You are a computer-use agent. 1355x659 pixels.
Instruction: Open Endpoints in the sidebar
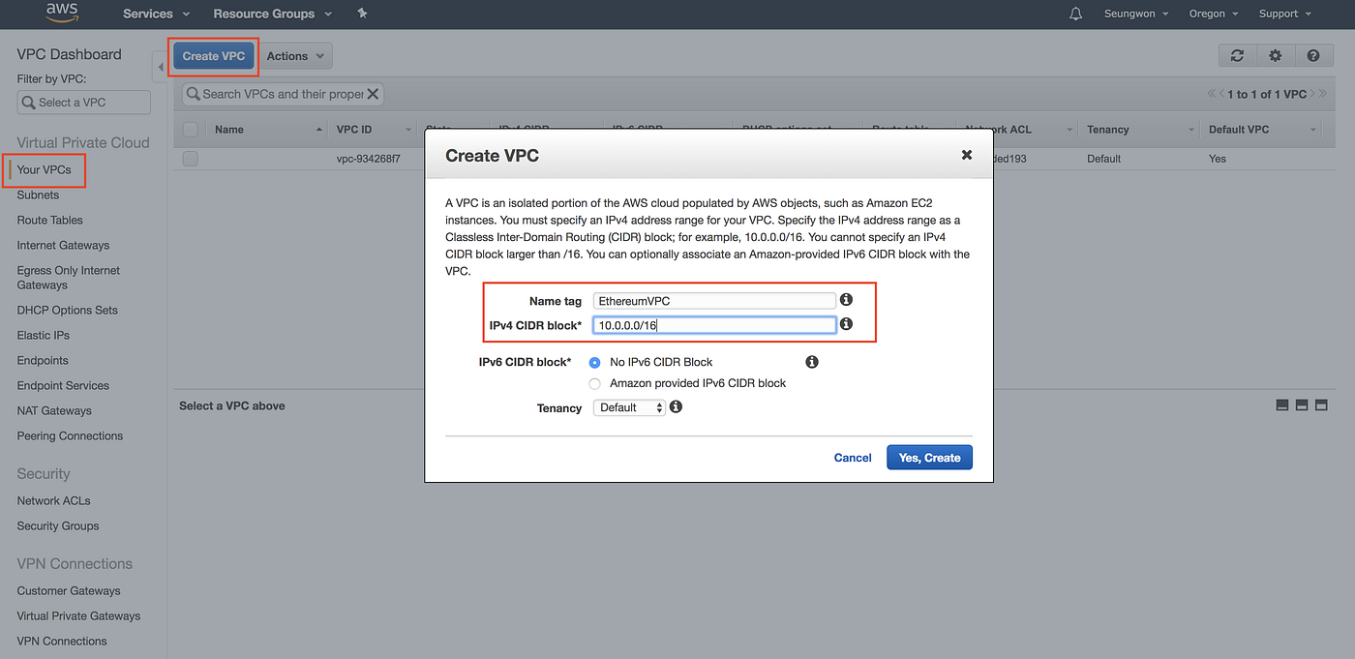click(43, 360)
